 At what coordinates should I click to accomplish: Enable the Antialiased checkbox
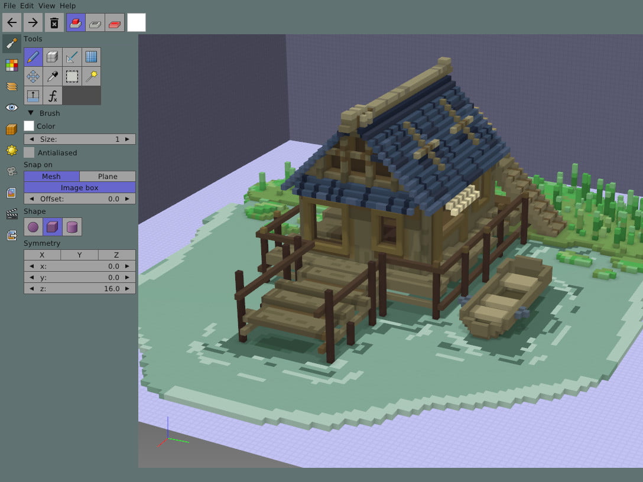pos(28,152)
